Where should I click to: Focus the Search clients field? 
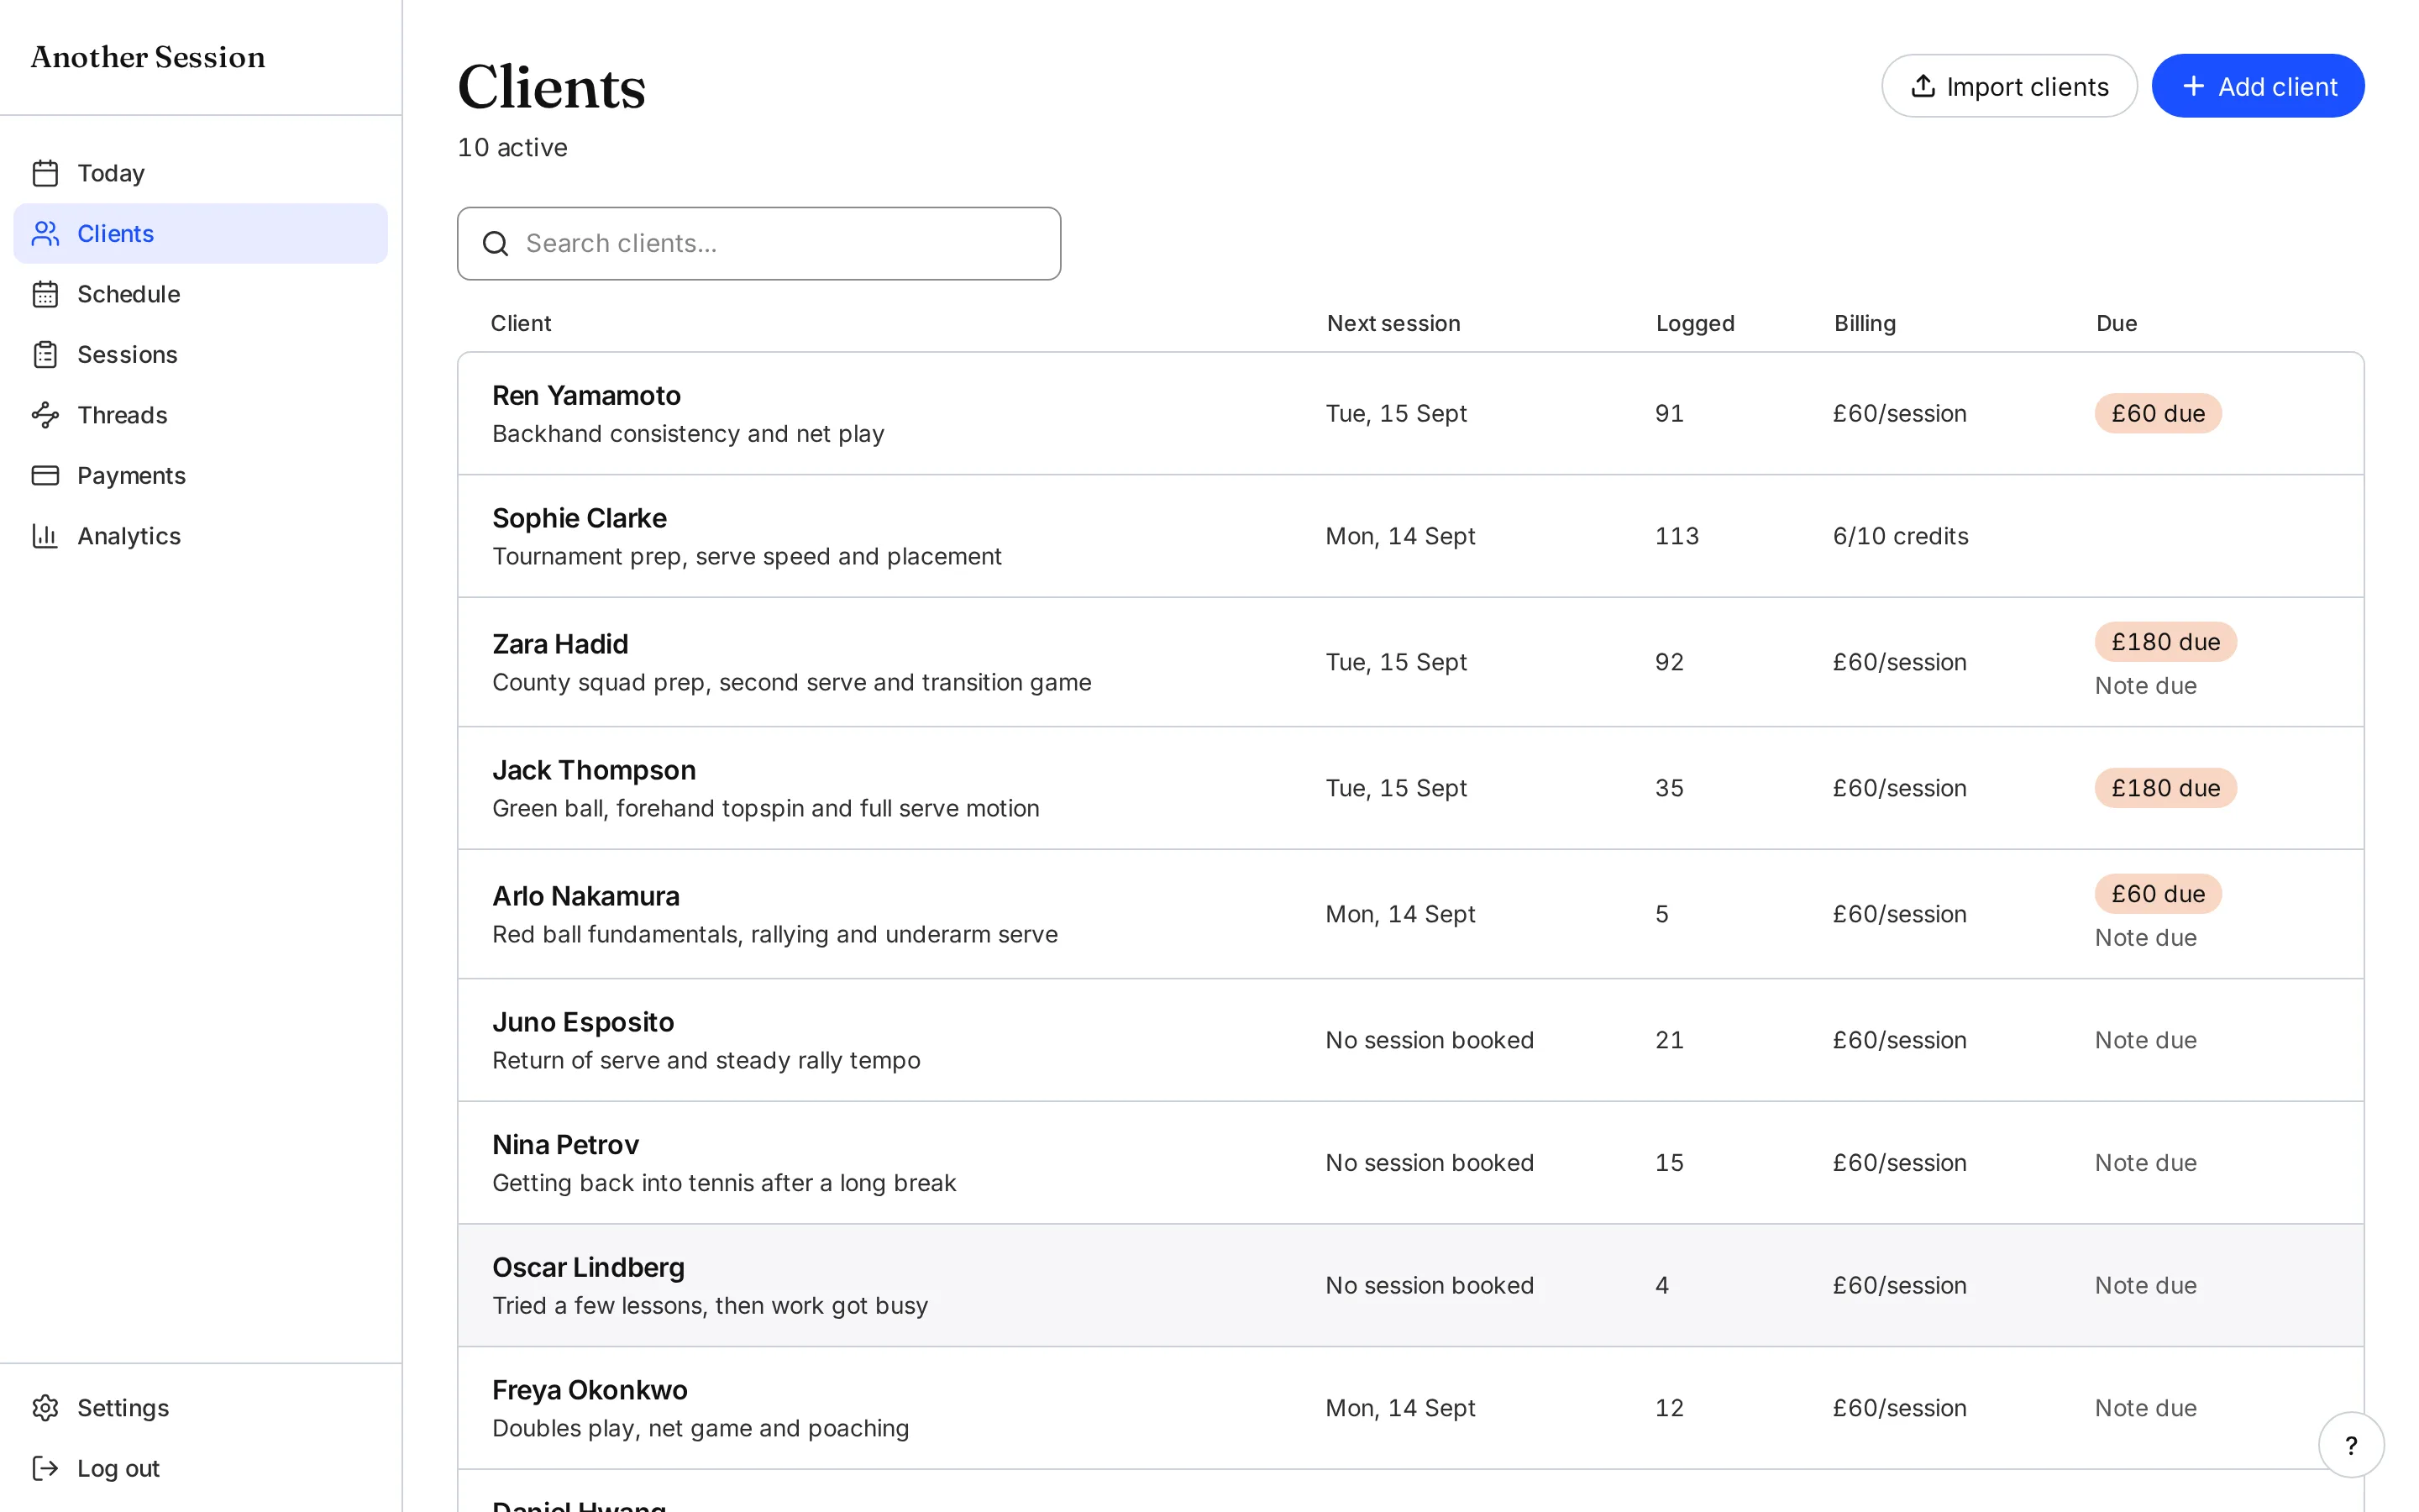[x=758, y=243]
